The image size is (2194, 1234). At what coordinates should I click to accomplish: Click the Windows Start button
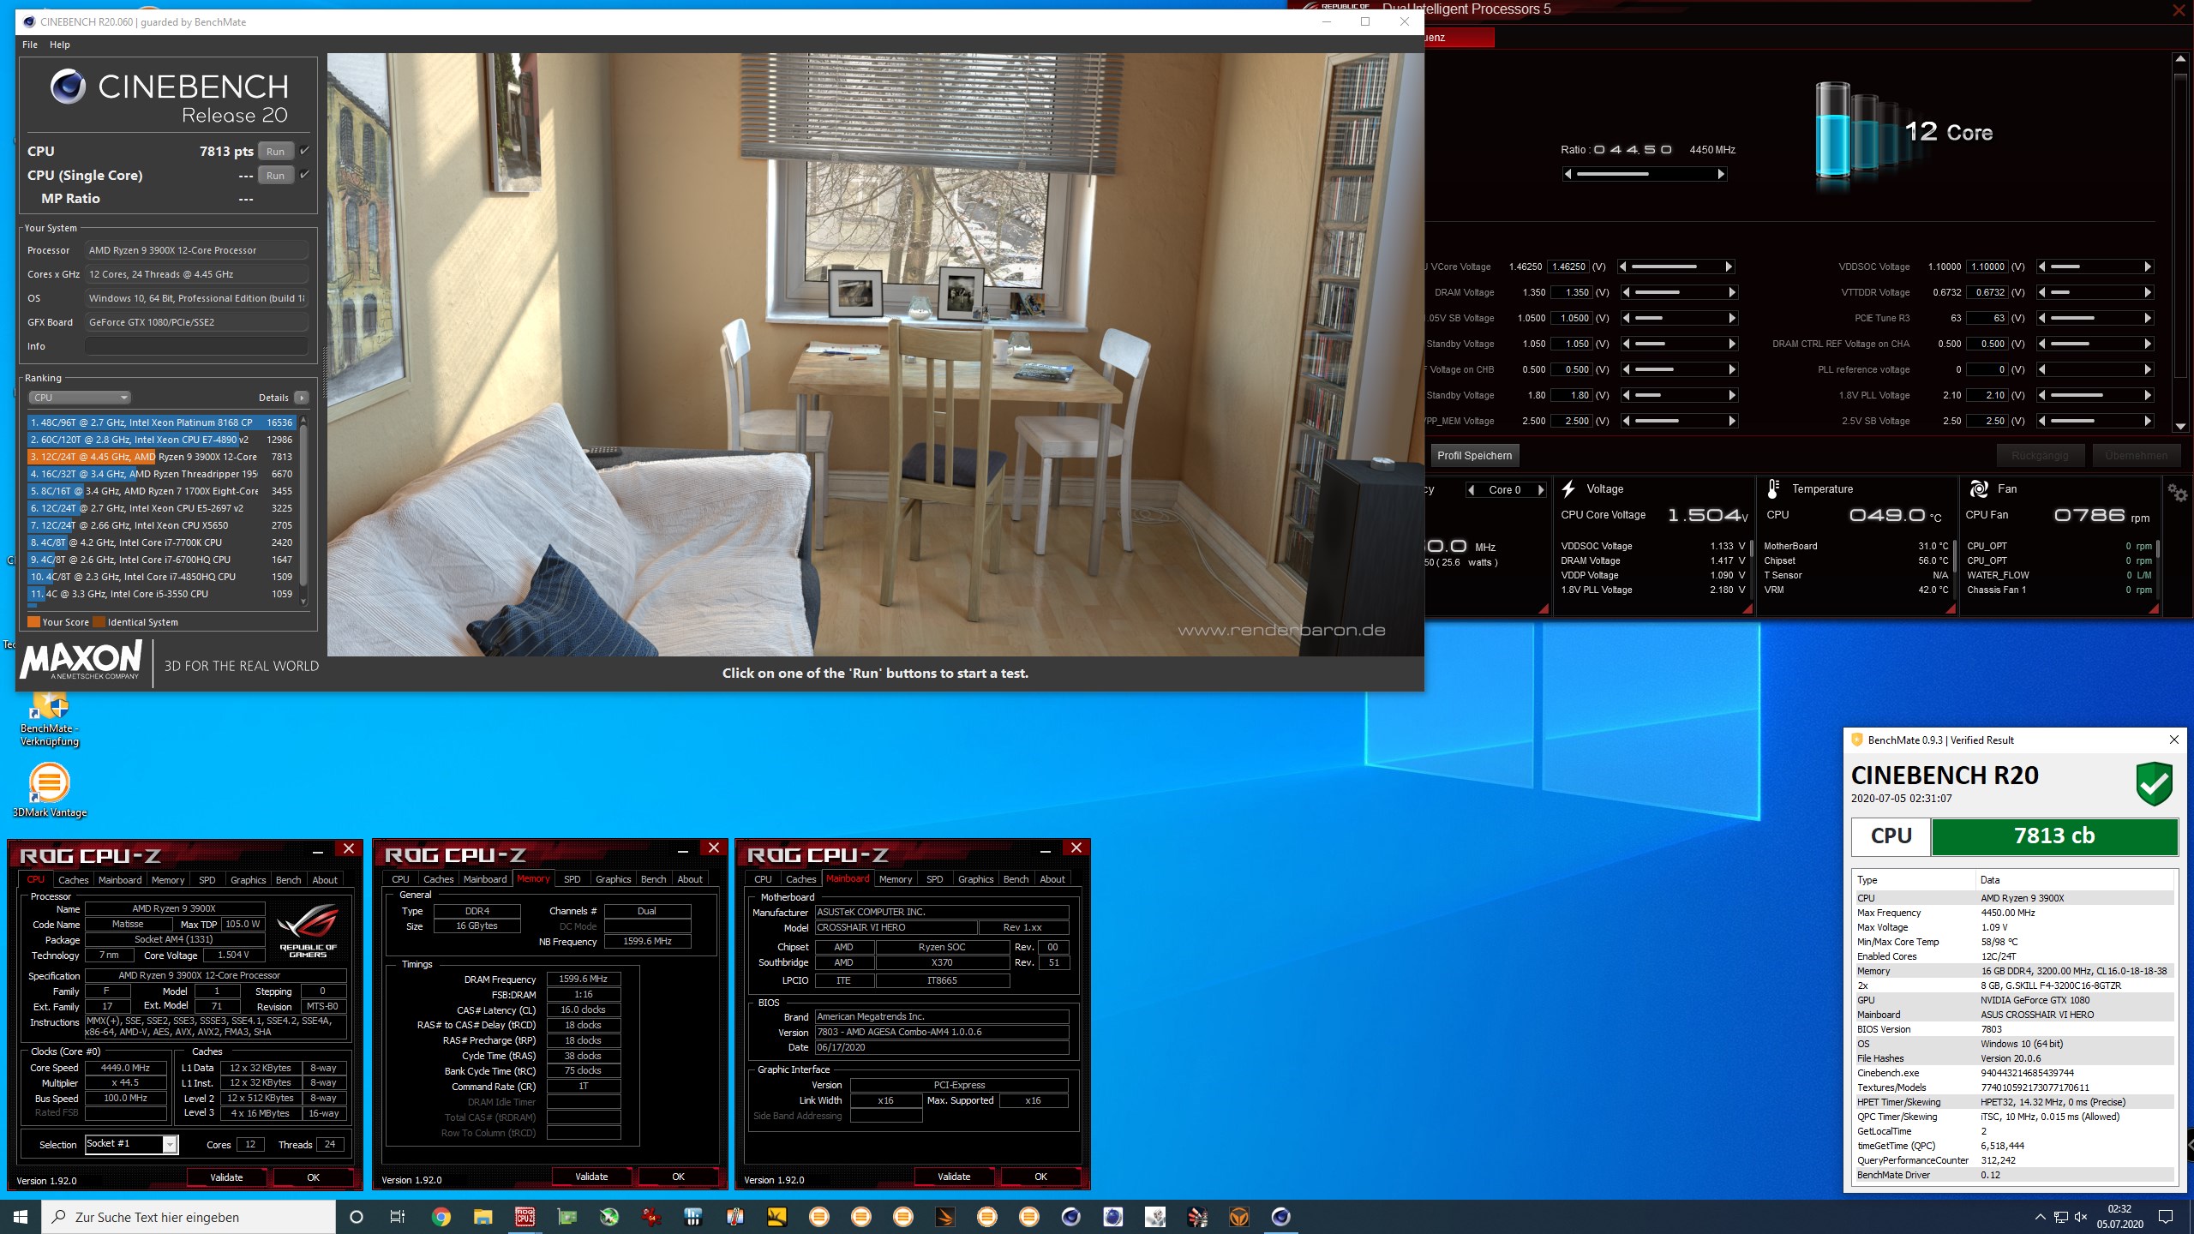[21, 1217]
